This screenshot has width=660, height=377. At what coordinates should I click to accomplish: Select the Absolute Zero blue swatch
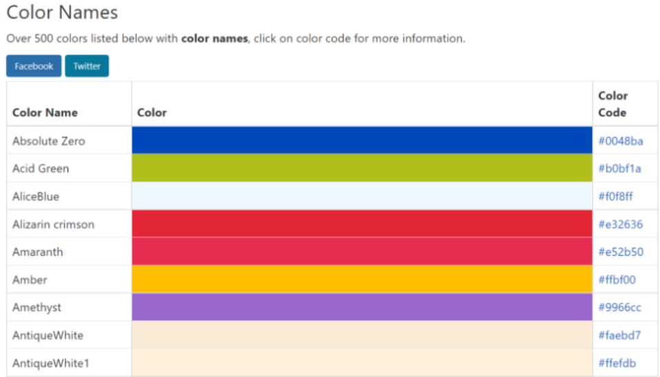tap(362, 140)
